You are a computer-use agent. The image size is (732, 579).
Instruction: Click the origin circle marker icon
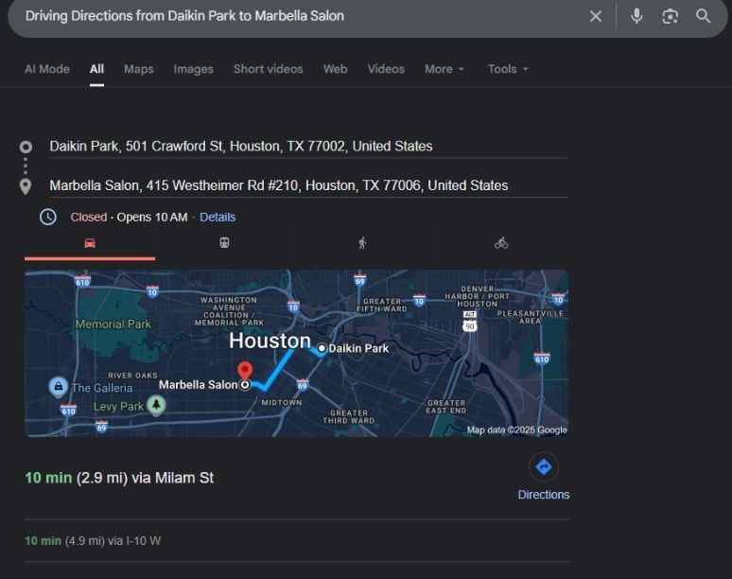[x=26, y=147]
